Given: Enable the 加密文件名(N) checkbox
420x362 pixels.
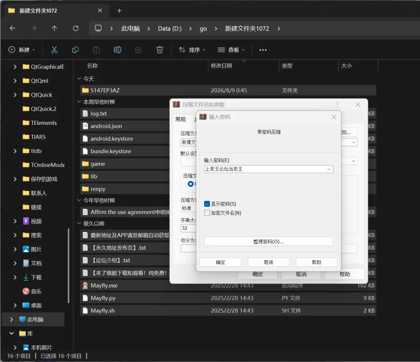Looking at the screenshot, I should pyautogui.click(x=207, y=213).
